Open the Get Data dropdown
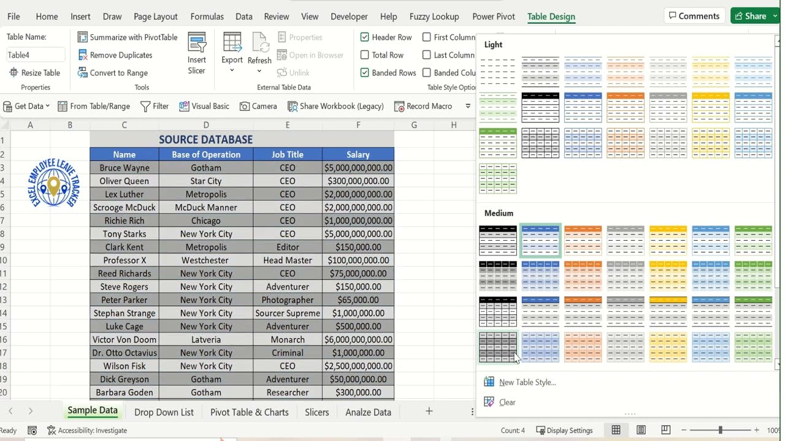The width and height of the screenshot is (785, 441). pos(26,106)
